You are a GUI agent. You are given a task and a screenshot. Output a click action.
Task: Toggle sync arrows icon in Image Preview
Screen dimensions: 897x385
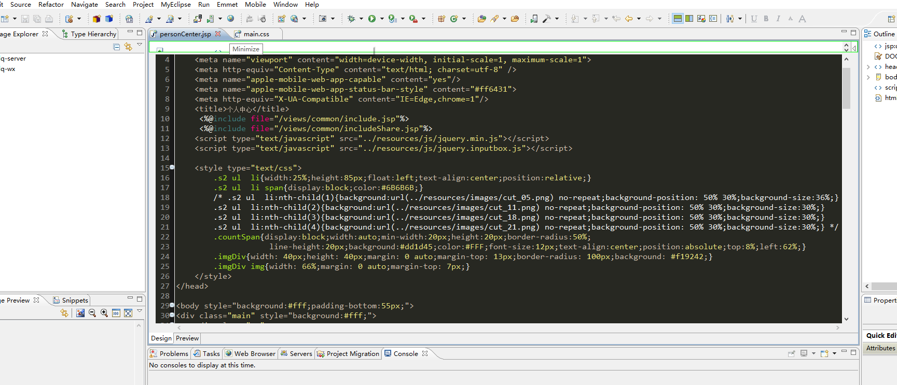(x=64, y=313)
